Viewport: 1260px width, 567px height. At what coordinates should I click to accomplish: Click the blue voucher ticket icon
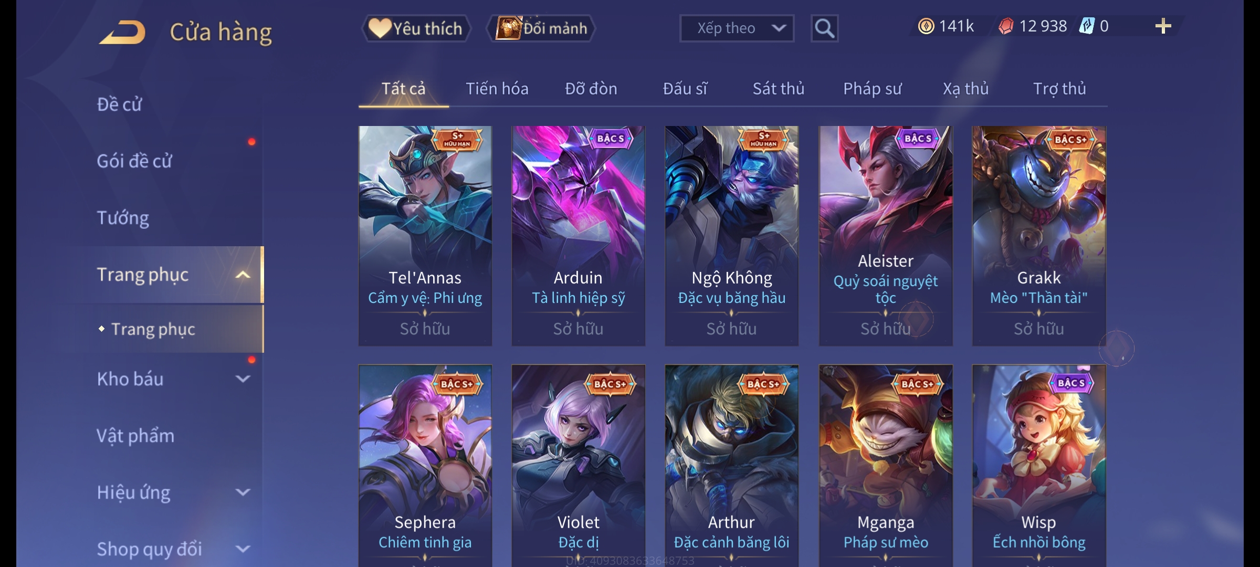click(1086, 26)
